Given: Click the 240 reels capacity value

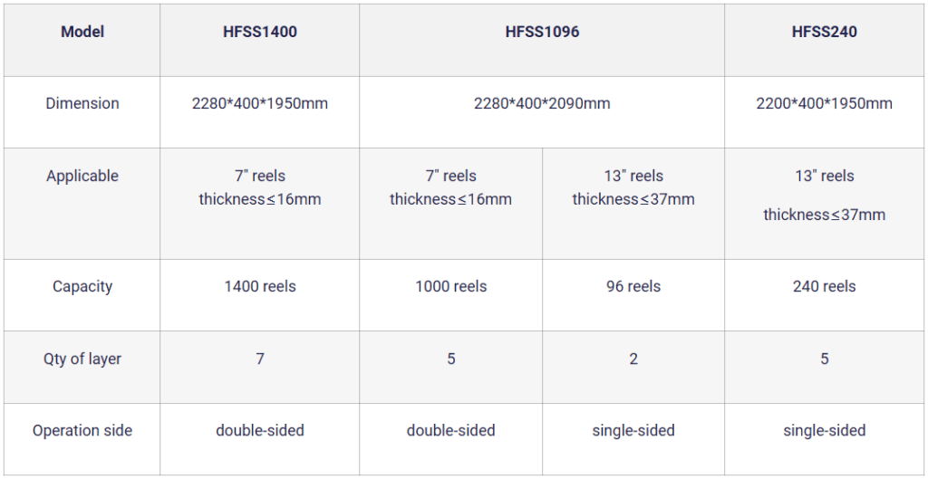Looking at the screenshot, I should coord(824,286).
